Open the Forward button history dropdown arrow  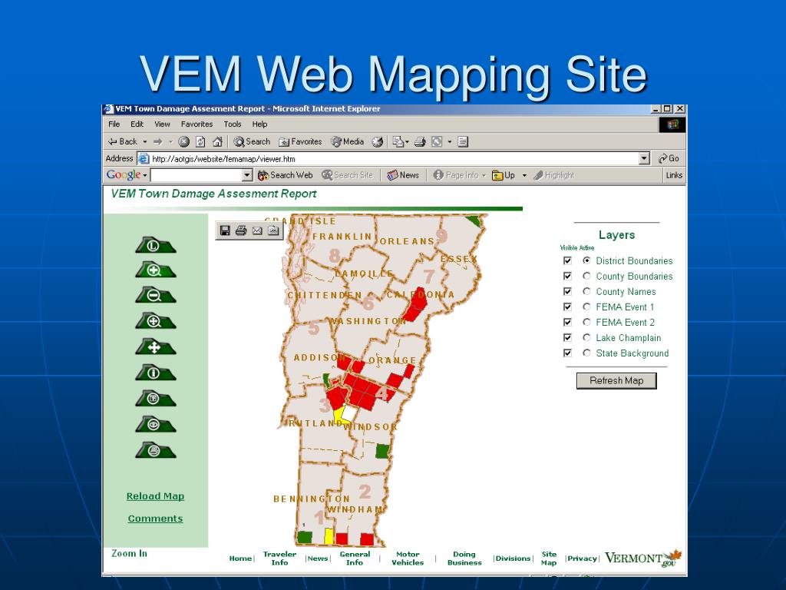tap(170, 142)
